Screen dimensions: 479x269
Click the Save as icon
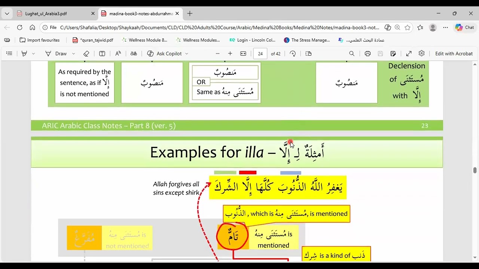[x=393, y=53]
